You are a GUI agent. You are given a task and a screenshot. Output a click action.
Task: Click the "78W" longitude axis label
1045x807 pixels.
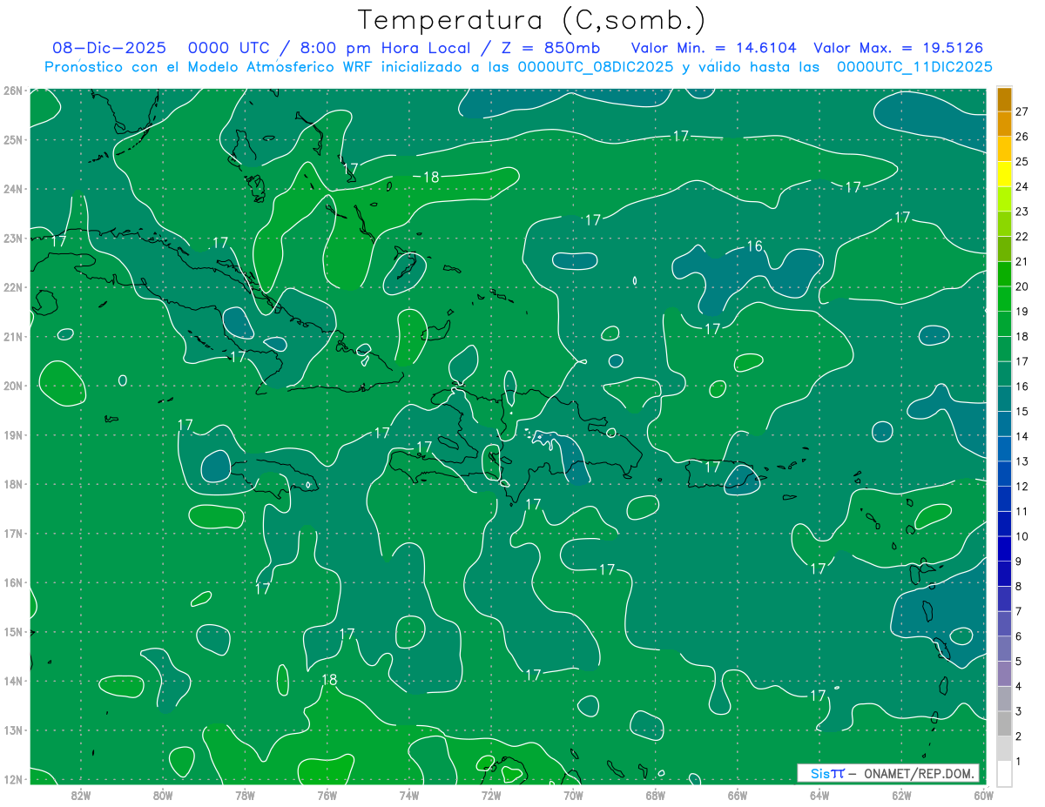[245, 795]
